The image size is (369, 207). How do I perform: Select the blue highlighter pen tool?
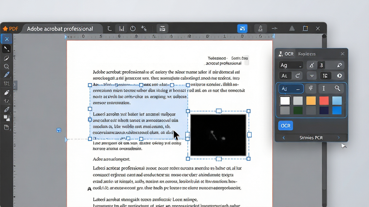click(6, 75)
